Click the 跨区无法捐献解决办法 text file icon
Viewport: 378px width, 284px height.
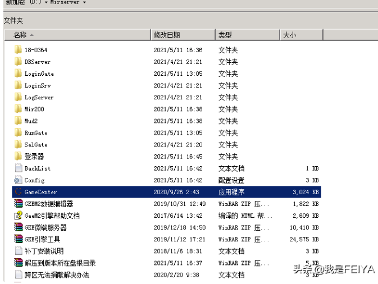[19, 274]
